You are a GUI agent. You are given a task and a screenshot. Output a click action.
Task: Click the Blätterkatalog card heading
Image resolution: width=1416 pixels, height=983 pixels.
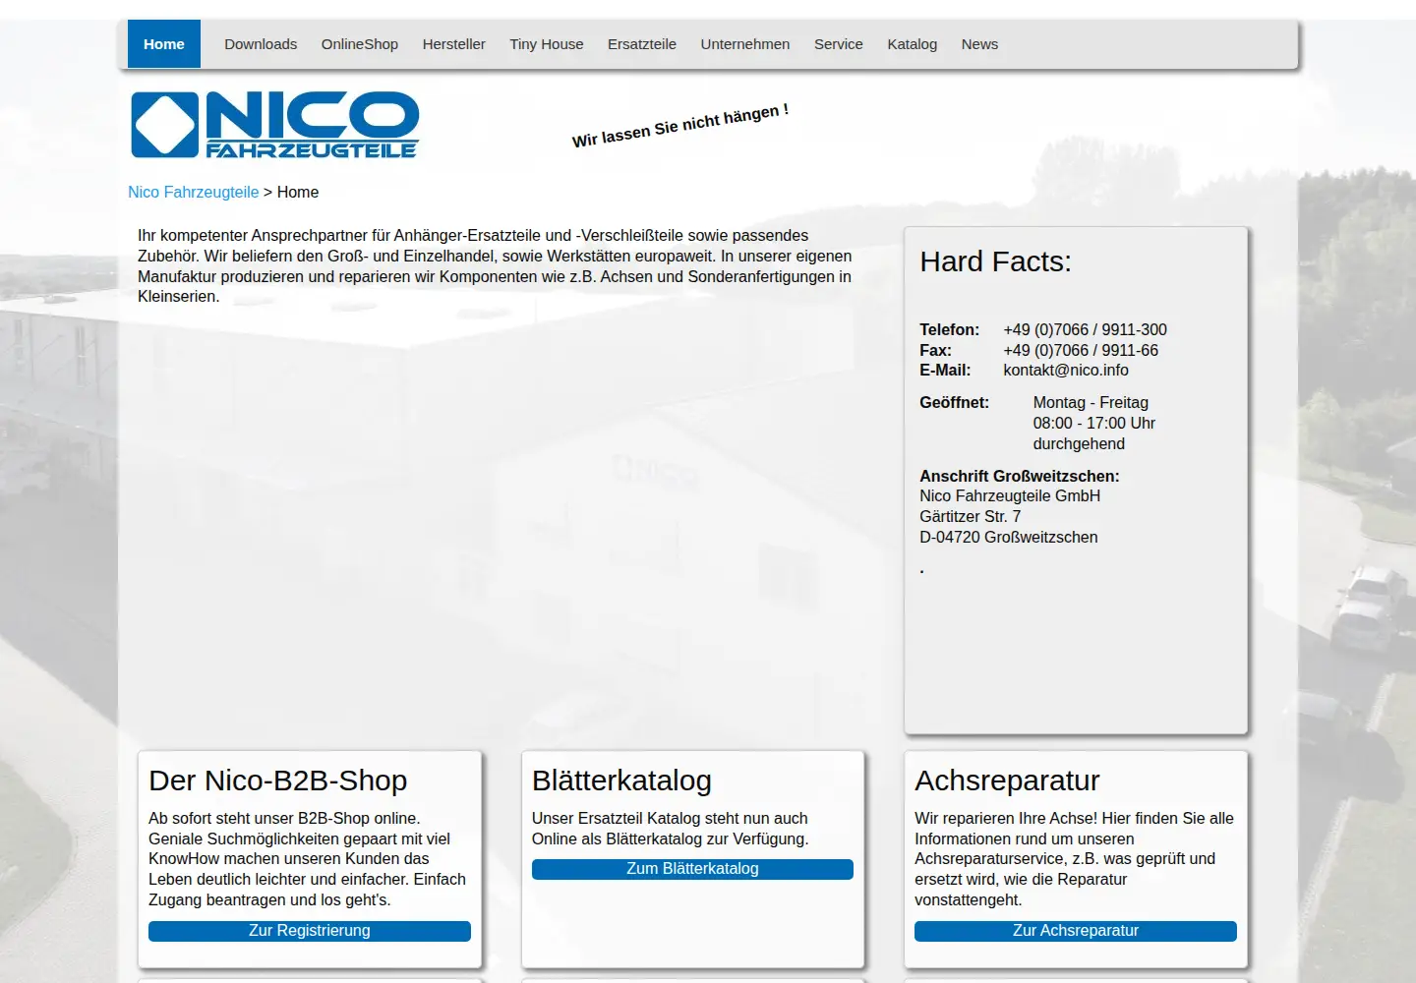coord(621,781)
